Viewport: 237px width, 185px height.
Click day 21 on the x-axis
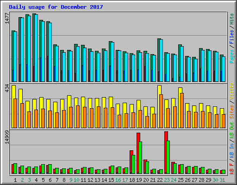pos(153,180)
